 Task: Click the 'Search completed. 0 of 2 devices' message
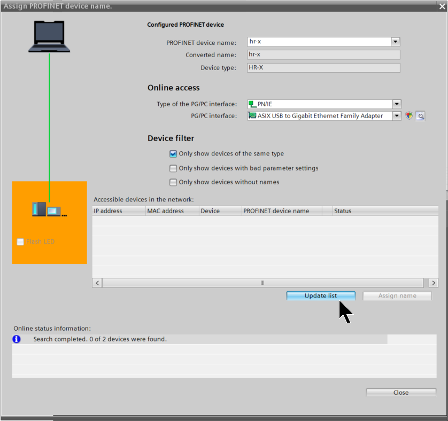[100, 339]
